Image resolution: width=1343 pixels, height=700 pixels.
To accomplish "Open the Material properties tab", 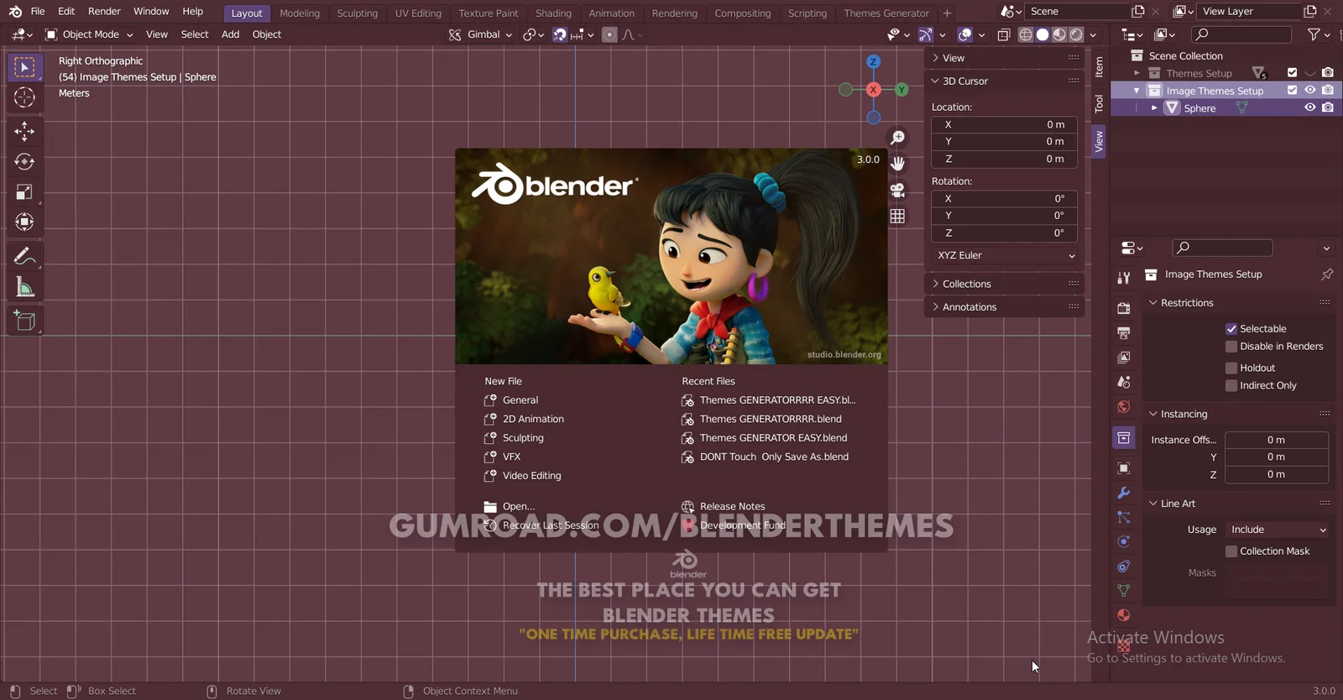I will [1124, 615].
